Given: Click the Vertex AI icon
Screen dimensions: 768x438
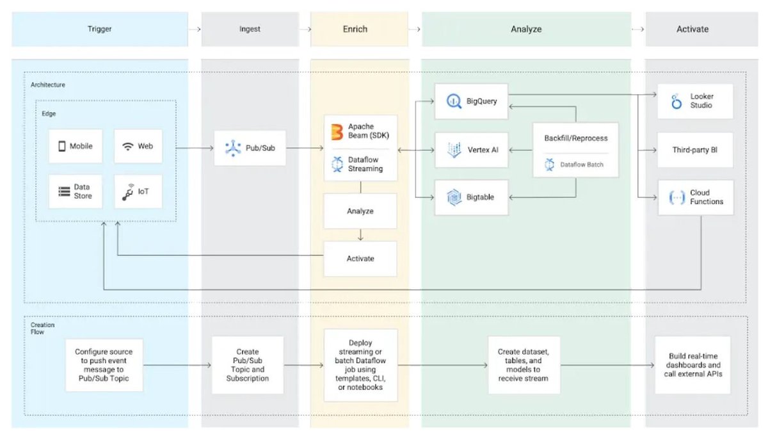Looking at the screenshot, I should [x=454, y=150].
